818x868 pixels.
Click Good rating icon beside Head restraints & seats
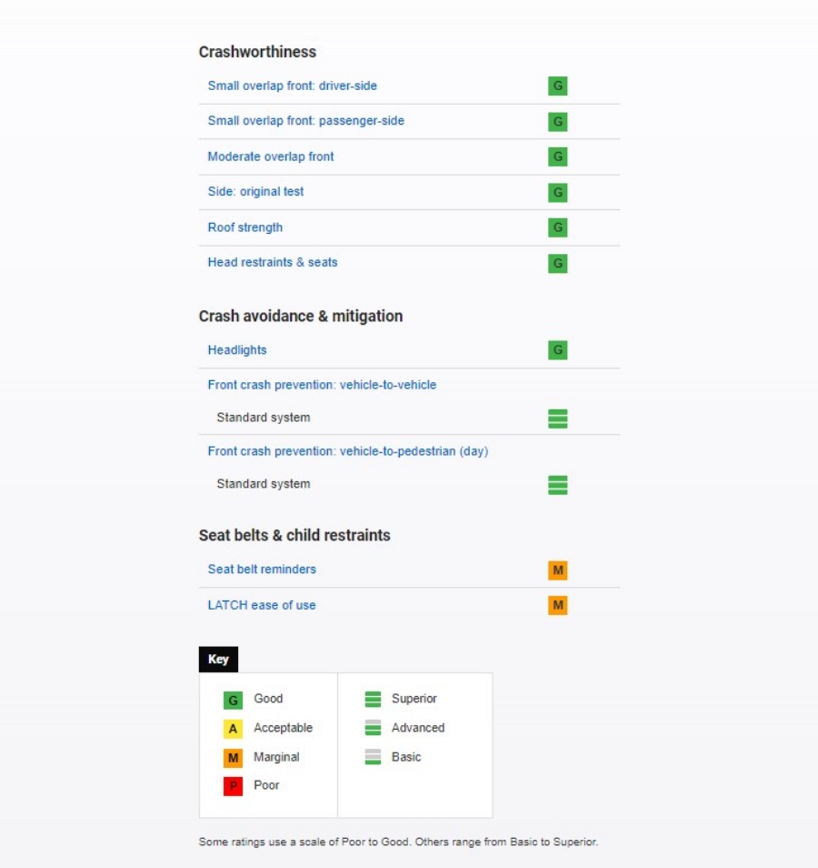(557, 264)
